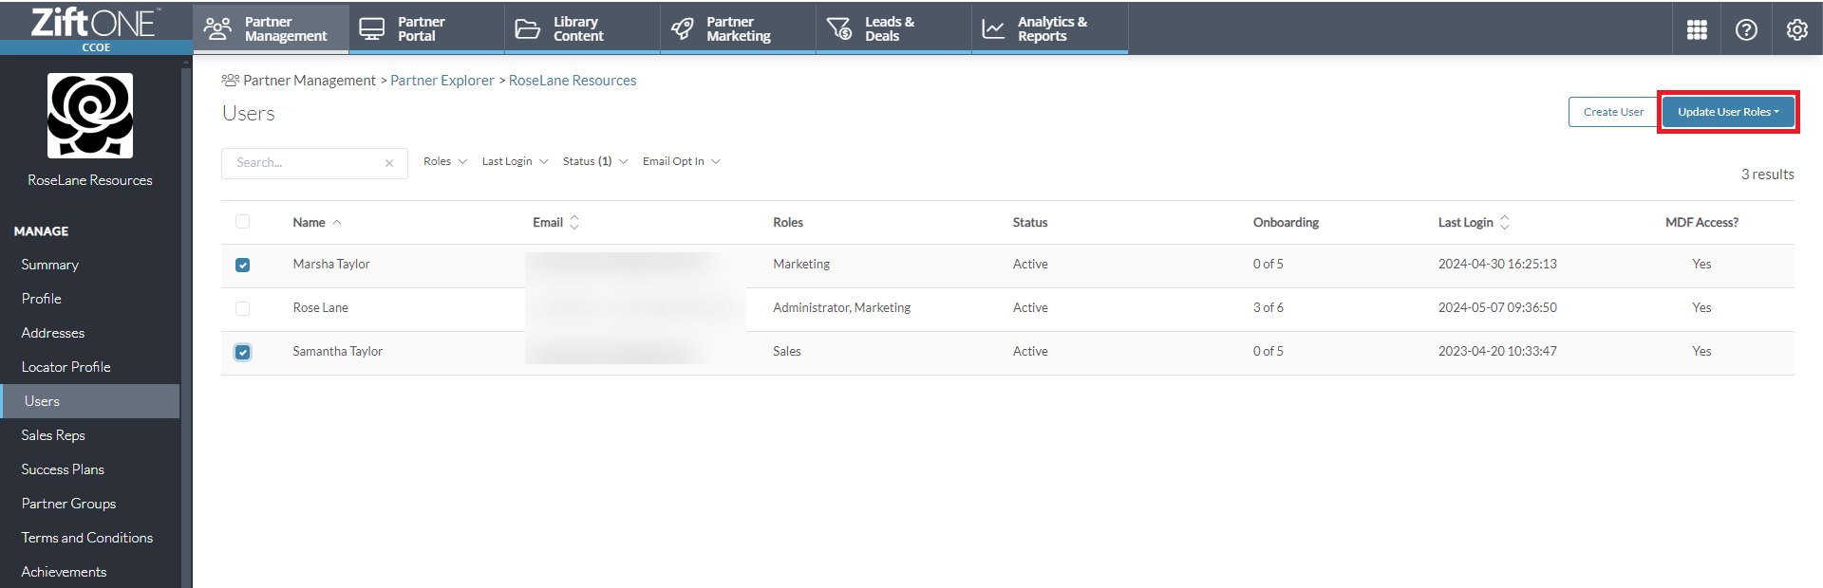The image size is (1823, 588).
Task: Sort the Email column with its arrows
Action: click(x=574, y=222)
